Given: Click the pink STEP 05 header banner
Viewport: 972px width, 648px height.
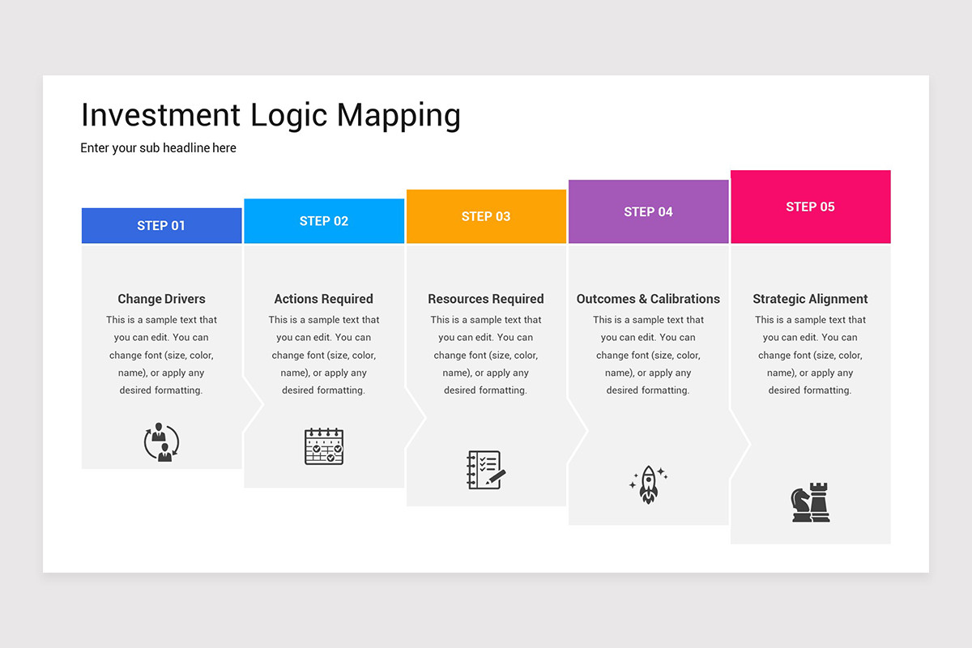Looking at the screenshot, I should [810, 207].
